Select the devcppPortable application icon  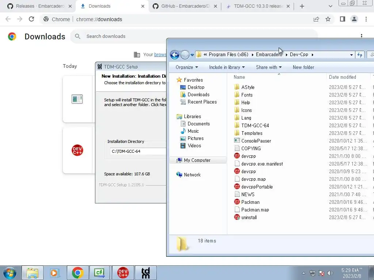point(237,186)
